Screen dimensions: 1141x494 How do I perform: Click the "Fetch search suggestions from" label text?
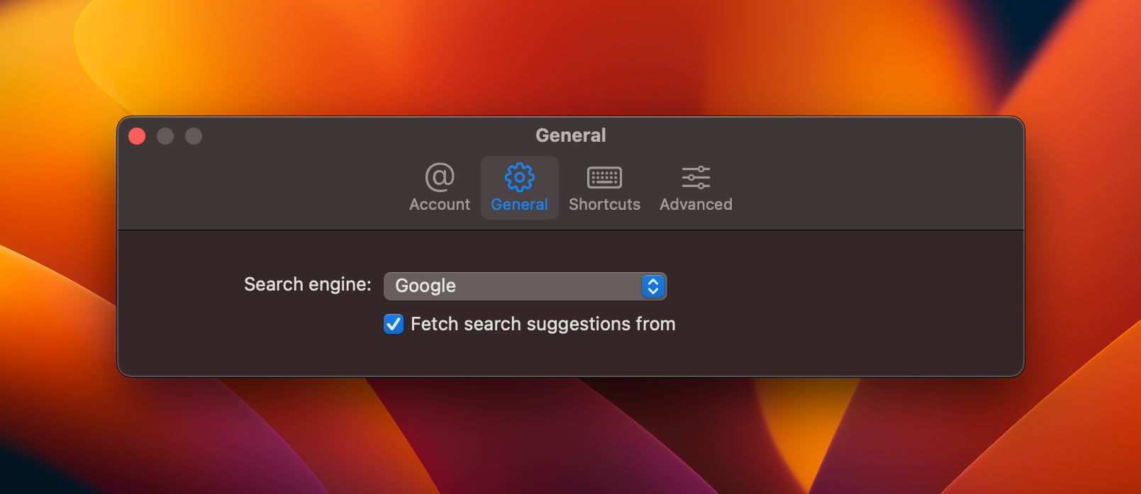[x=542, y=324]
